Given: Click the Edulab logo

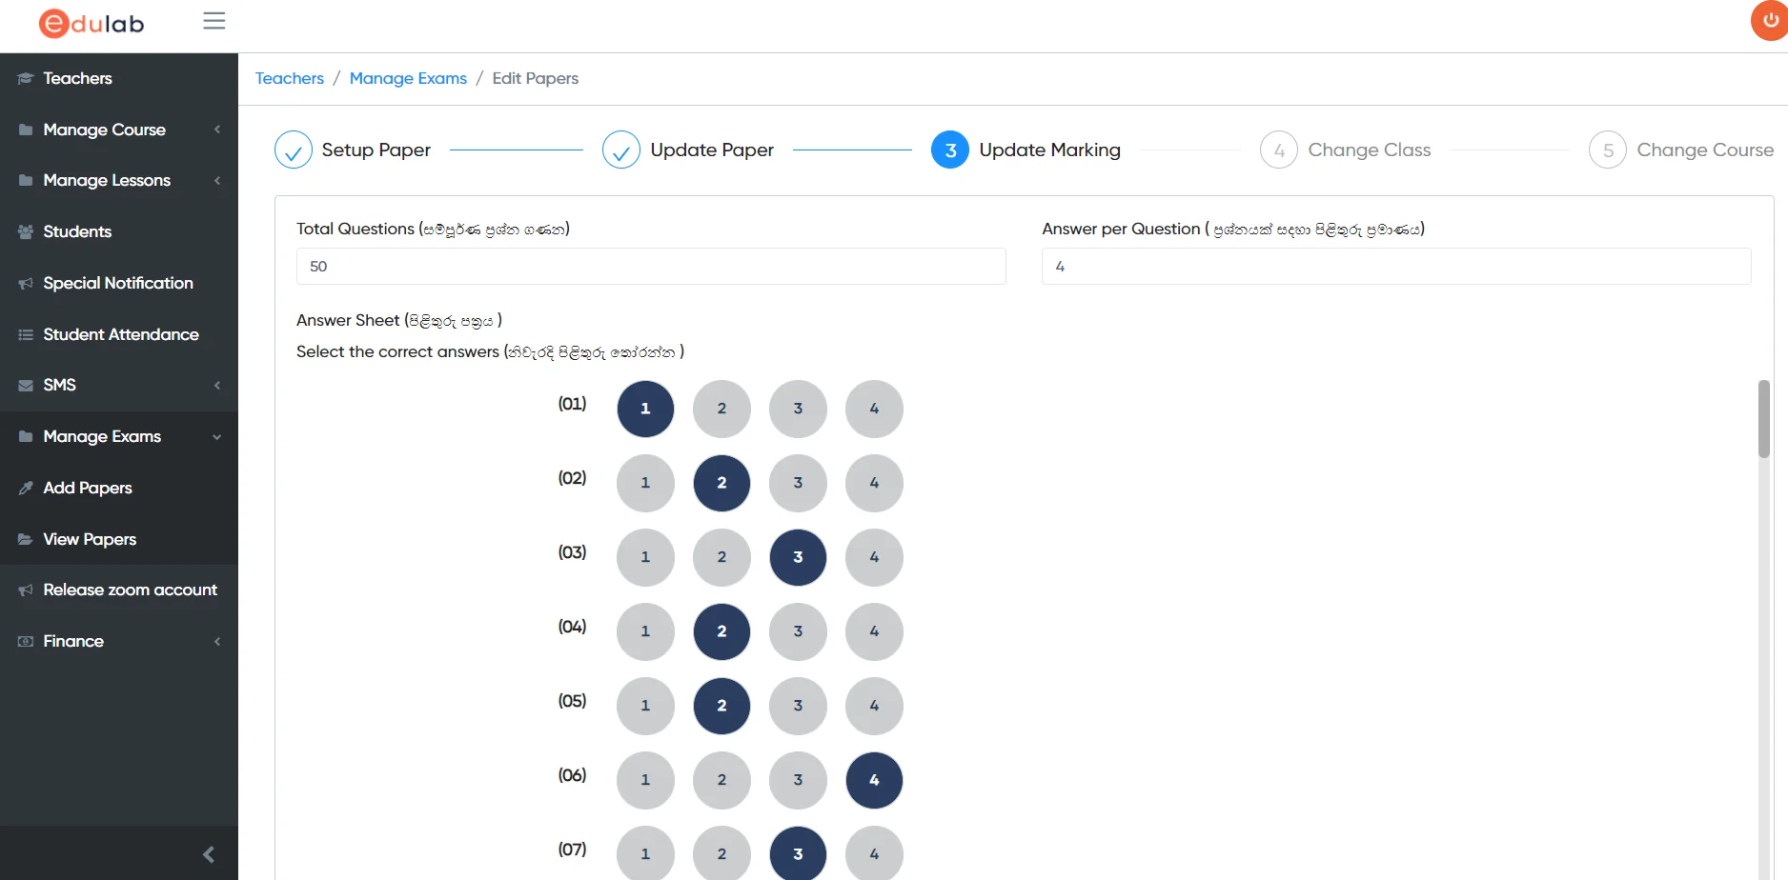Looking at the screenshot, I should [91, 24].
